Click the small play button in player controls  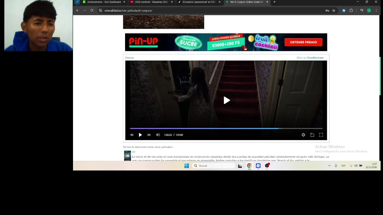click(140, 135)
